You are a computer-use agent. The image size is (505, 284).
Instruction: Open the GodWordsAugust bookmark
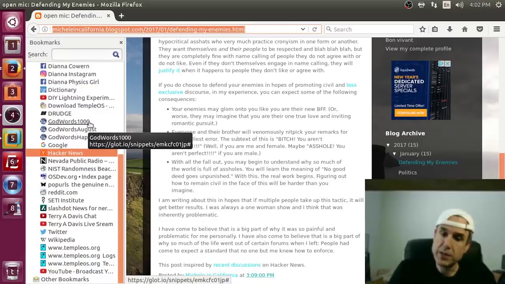click(72, 129)
